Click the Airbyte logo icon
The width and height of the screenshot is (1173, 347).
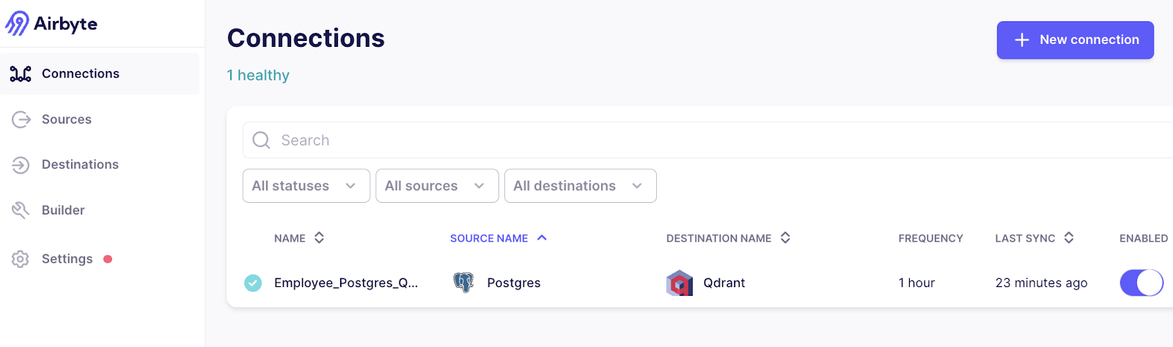coord(18,23)
